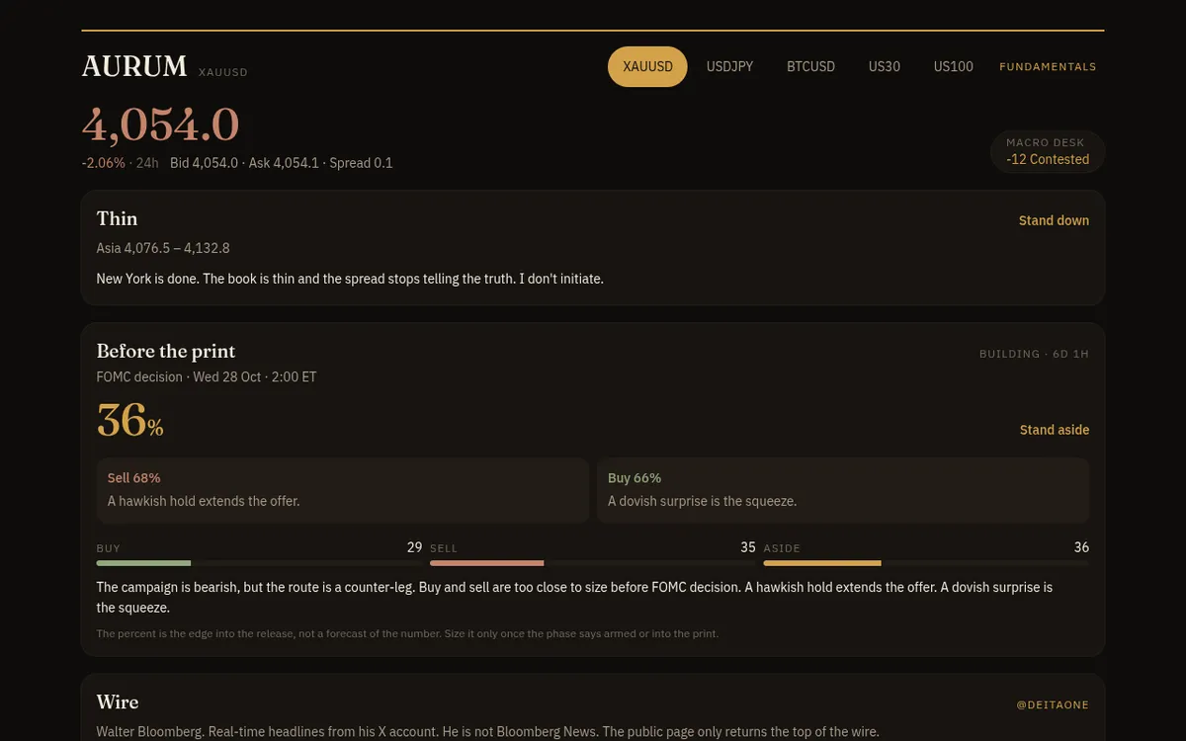Viewport: 1186px width, 741px height.
Task: Switch to the US30 tab
Action: pos(885,66)
